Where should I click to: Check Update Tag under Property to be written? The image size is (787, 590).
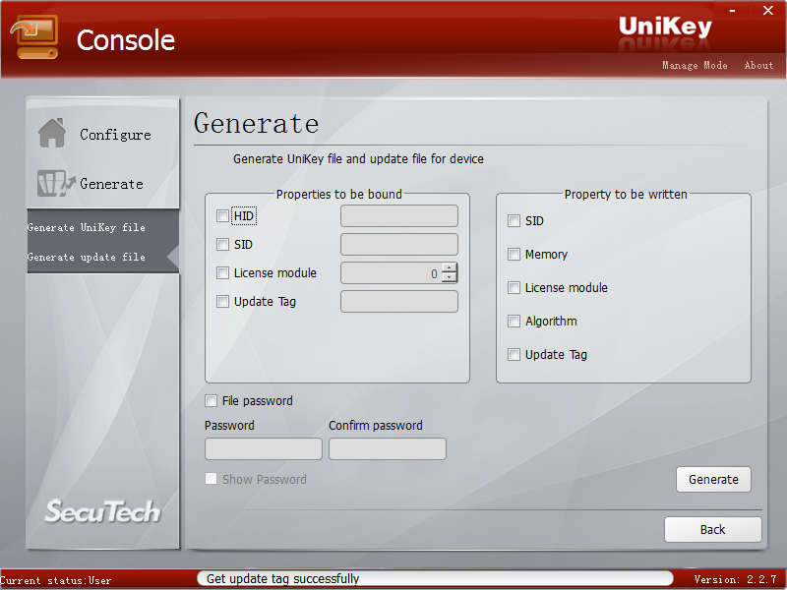tap(514, 355)
